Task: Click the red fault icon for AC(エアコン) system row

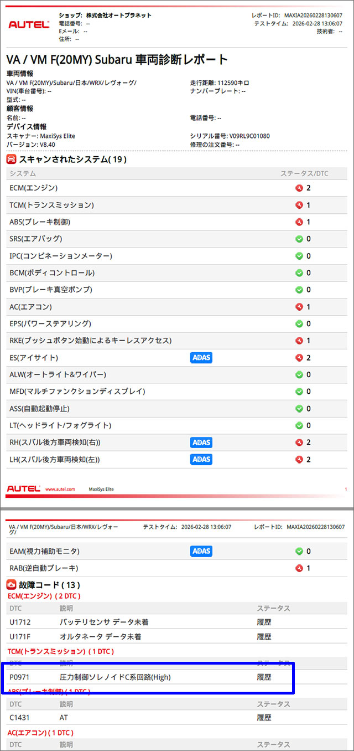Action: point(299,306)
